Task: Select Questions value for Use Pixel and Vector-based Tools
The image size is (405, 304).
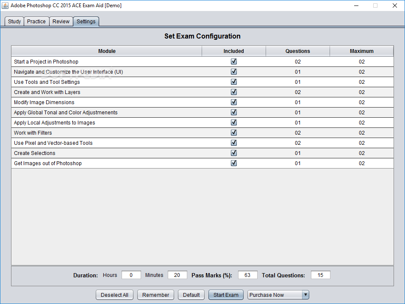Action: 298,143
